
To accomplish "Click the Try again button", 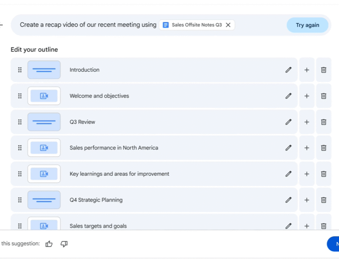I will click(x=307, y=25).
